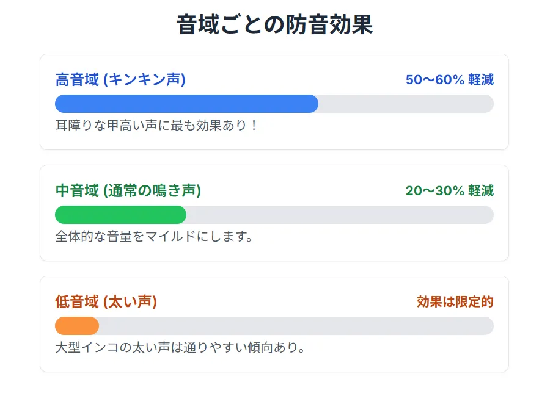Image resolution: width=550 pixels, height=396 pixels.
Task: Click the blue filled high-range progress bar
Action: pyautogui.click(x=186, y=104)
